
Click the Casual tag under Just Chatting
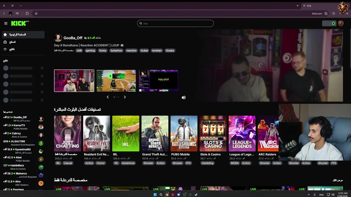[68, 163]
